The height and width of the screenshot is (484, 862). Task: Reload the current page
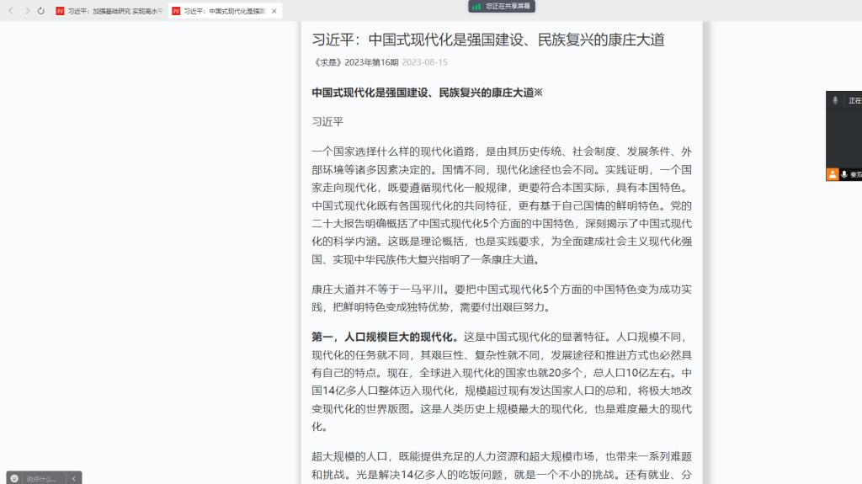point(40,11)
